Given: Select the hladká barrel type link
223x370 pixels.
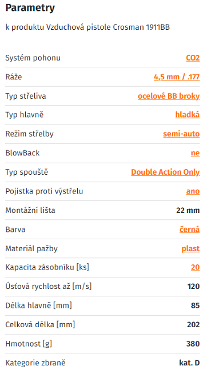Looking at the screenshot, I should click(188, 115).
